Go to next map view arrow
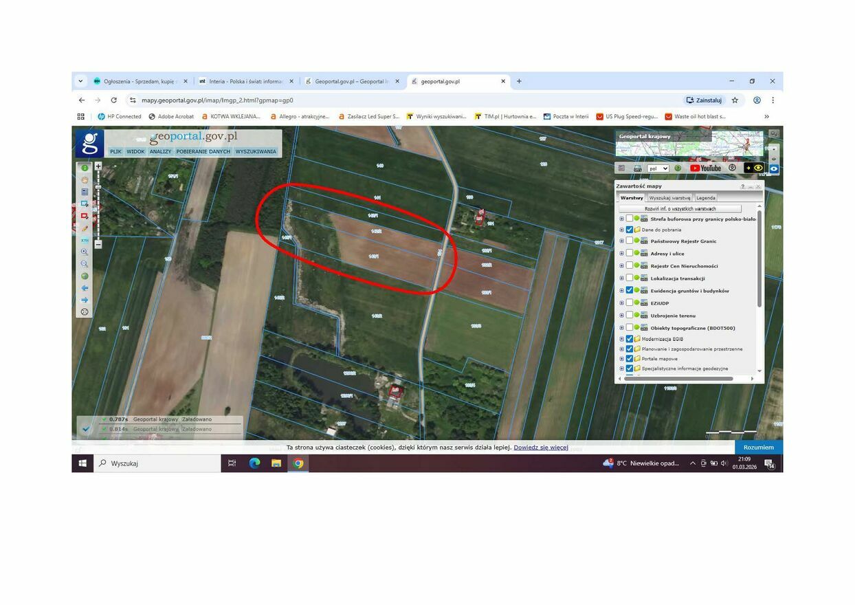The height and width of the screenshot is (605, 855). pos(85,300)
